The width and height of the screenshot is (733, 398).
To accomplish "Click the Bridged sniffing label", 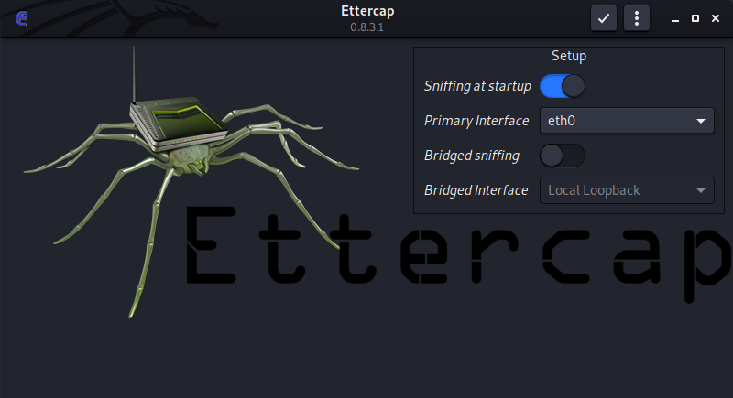I will [472, 156].
